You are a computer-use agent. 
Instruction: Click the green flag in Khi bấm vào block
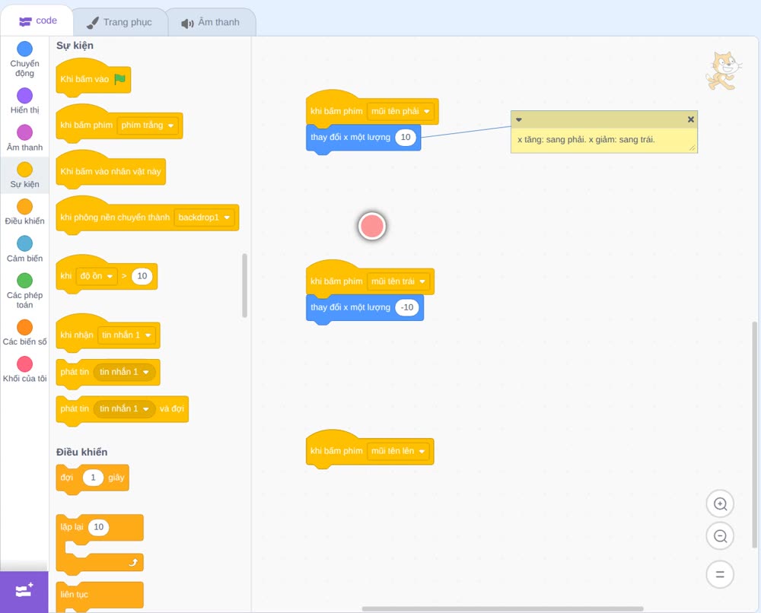pos(119,79)
